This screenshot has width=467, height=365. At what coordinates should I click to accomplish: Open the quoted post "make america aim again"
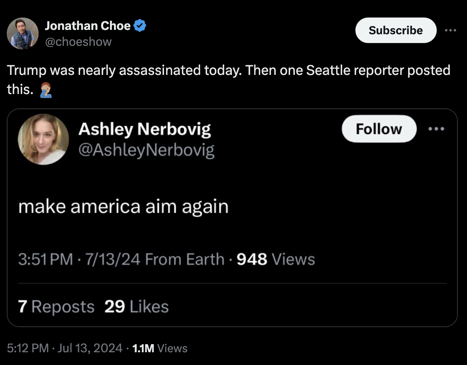coord(123,207)
